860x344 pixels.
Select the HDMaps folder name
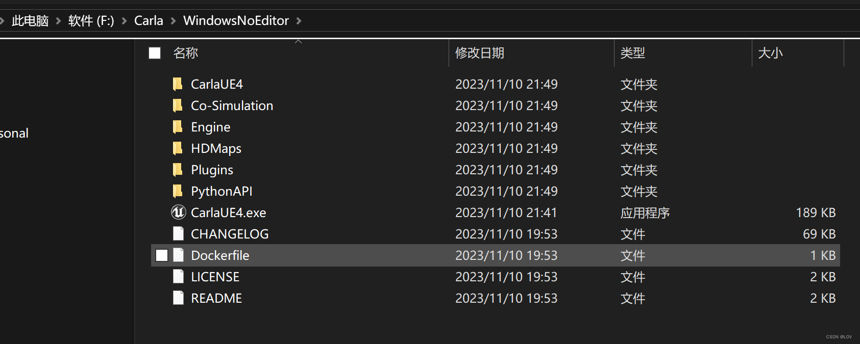pos(216,148)
